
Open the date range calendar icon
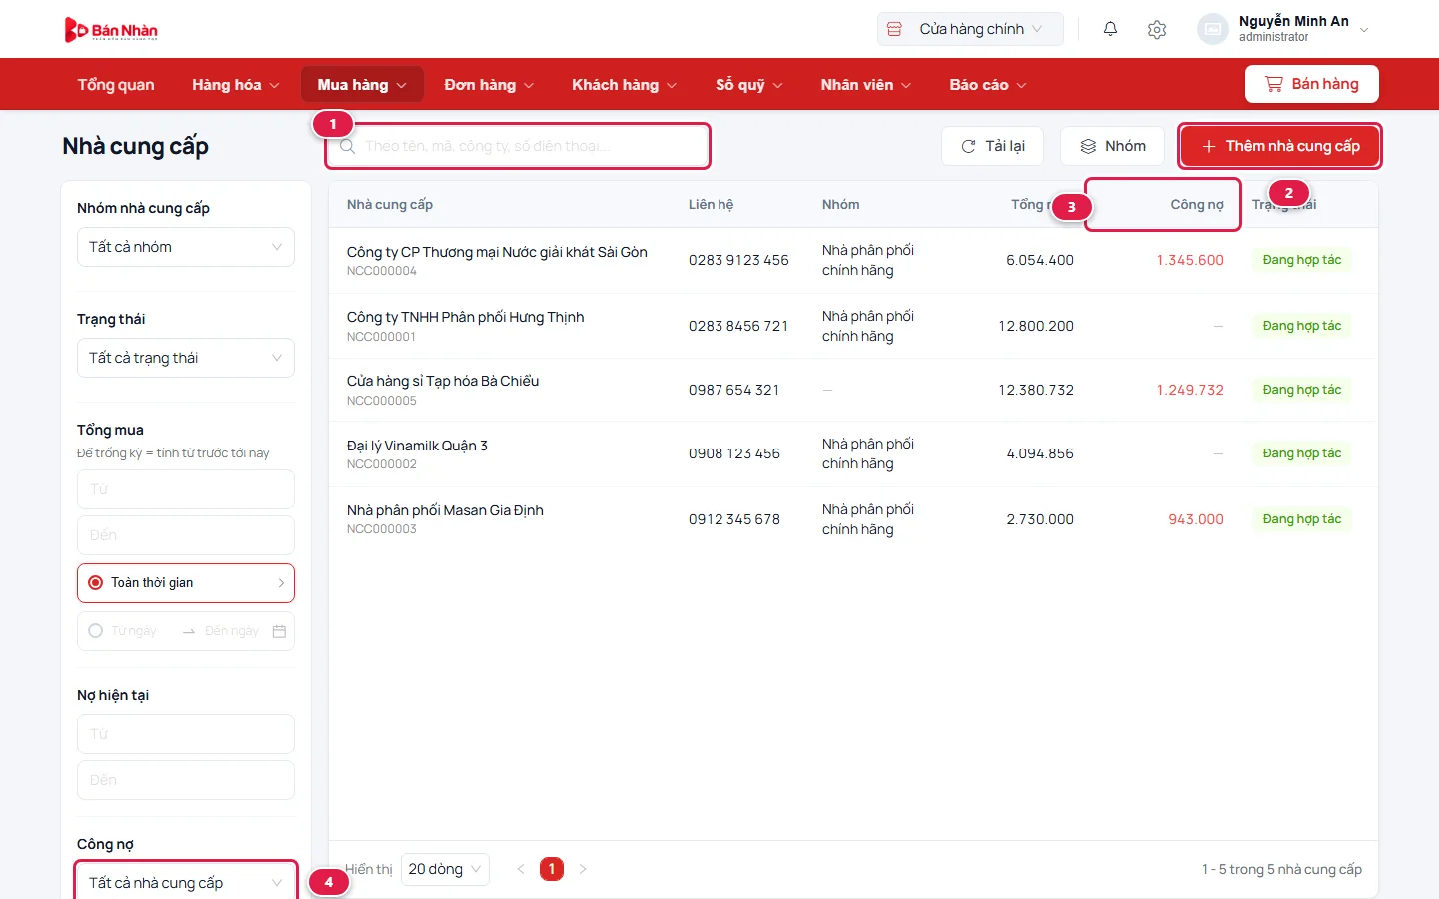click(x=279, y=631)
